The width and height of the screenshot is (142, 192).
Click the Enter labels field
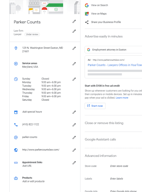click(x=117, y=179)
